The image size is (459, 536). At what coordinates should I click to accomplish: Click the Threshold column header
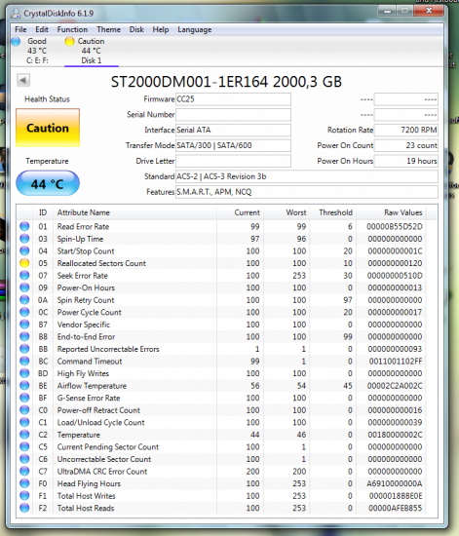click(333, 212)
